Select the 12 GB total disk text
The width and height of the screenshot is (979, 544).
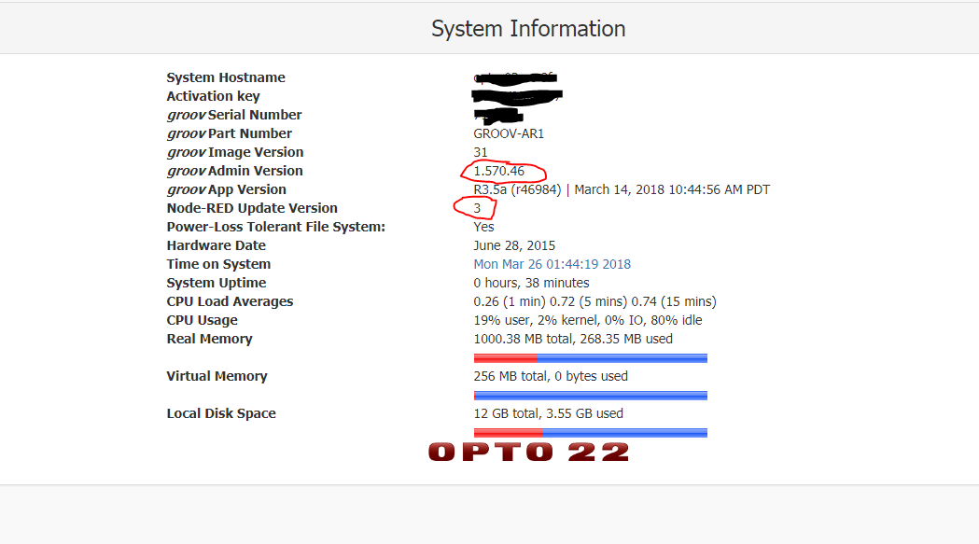point(548,413)
